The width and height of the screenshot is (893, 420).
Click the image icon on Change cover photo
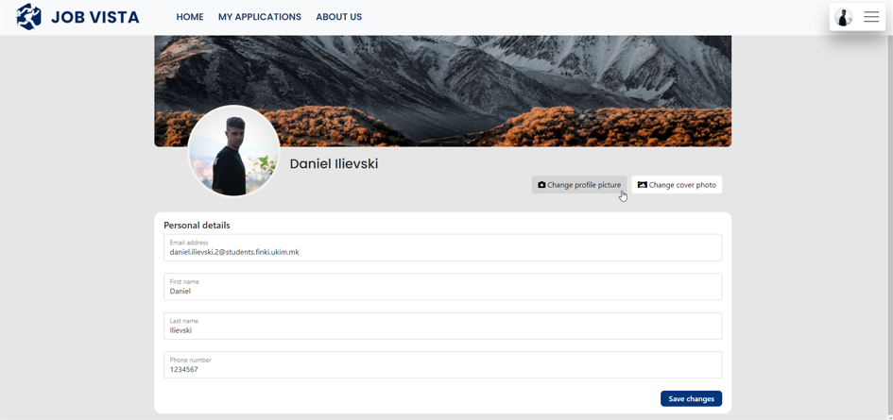tap(643, 185)
